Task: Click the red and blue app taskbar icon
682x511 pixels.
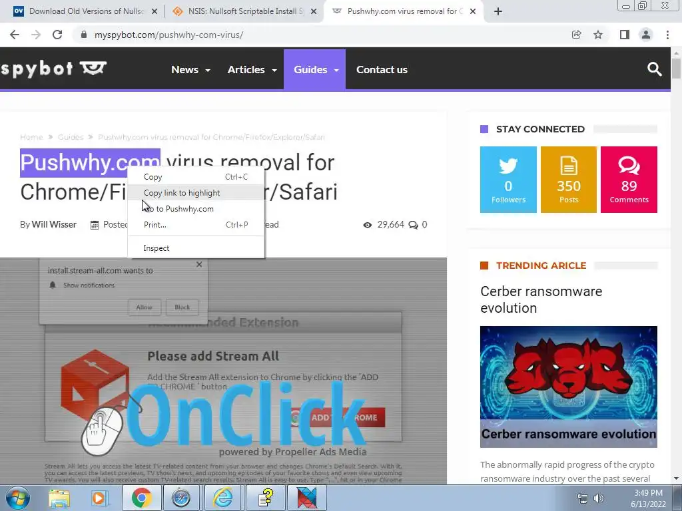Action: (x=306, y=498)
